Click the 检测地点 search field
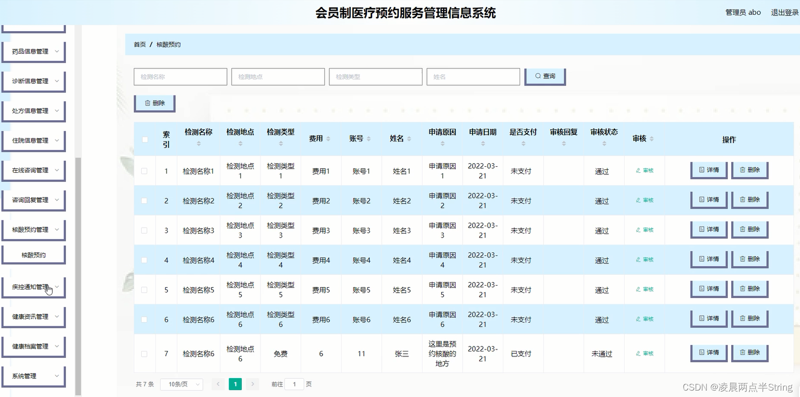The height and width of the screenshot is (397, 800). 278,77
